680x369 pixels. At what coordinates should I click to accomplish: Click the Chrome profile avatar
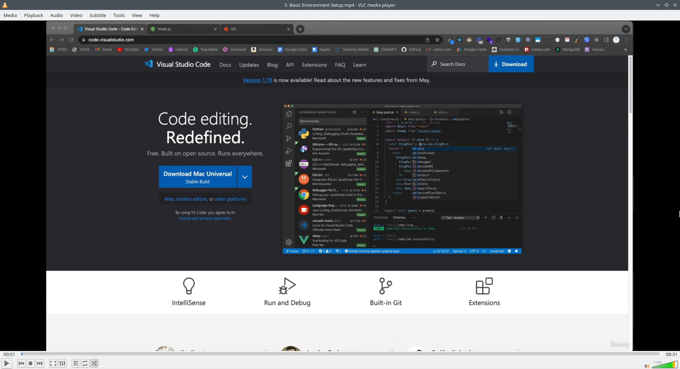point(616,40)
